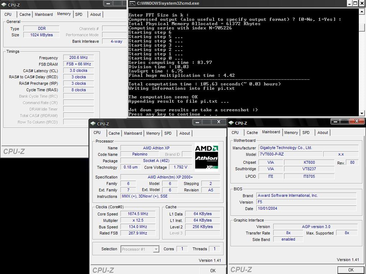Image resolution: width=366 pixels, height=274 pixels.
Task: Open SPD tab in Memory window
Action: tap(79, 14)
